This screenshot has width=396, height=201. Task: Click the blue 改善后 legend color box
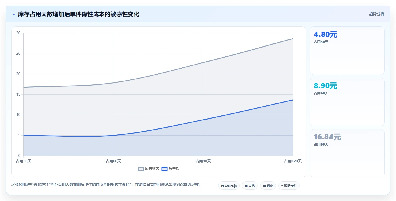coord(164,169)
